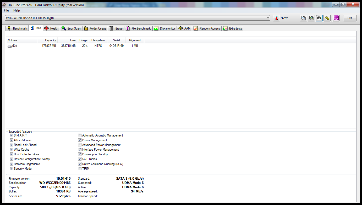
Task: Select the 476937 MB capacity cell
Action: point(49,46)
